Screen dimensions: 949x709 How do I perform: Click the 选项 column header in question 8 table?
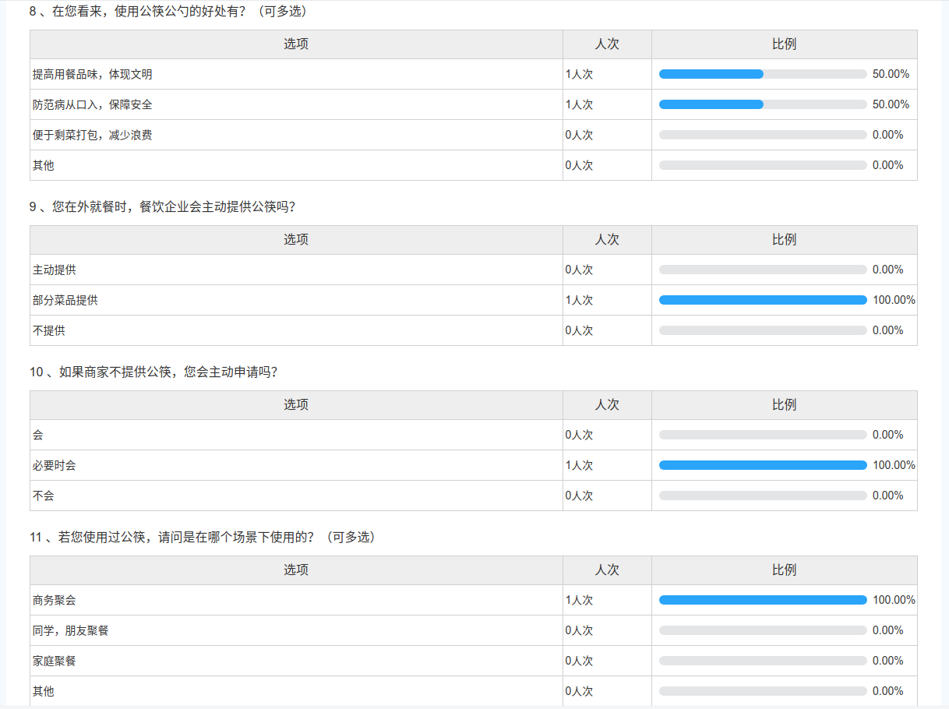click(296, 44)
